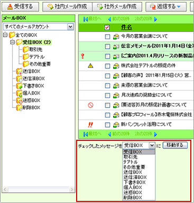The height and width of the screenshot is (203, 194).
Task: Go to bottom 前の20件 previous link
Action: [x=119, y=134]
